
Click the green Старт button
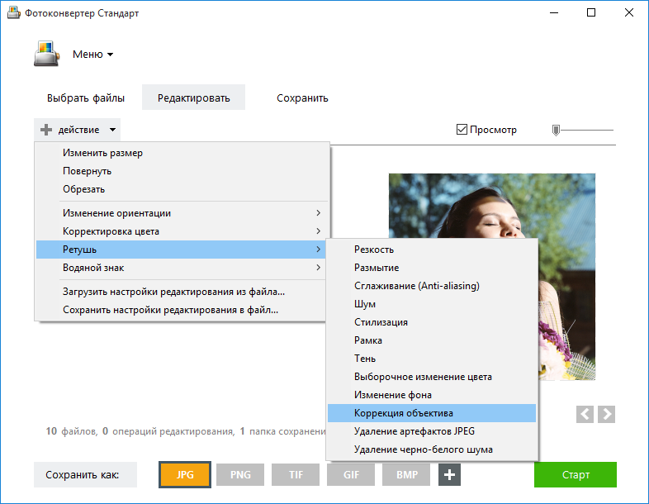tap(576, 474)
